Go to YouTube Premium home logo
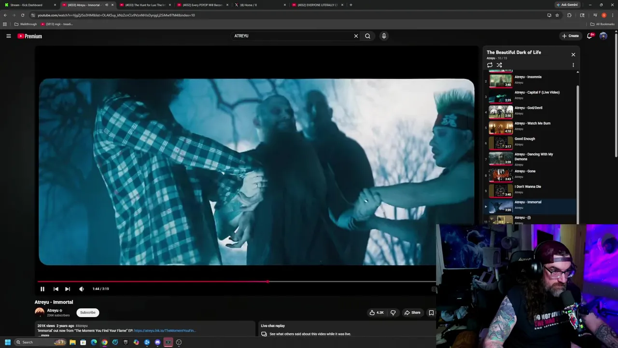Viewport: 618px width, 348px height. (30, 36)
